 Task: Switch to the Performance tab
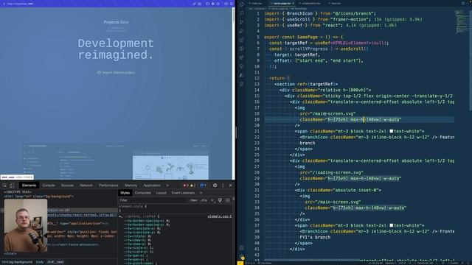108,185
